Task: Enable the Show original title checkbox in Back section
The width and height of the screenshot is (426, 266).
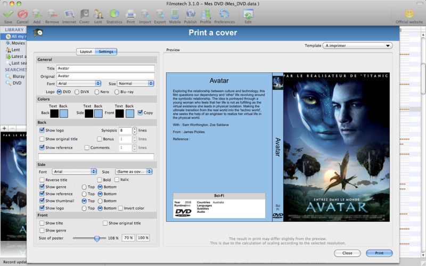Action: click(x=42, y=139)
